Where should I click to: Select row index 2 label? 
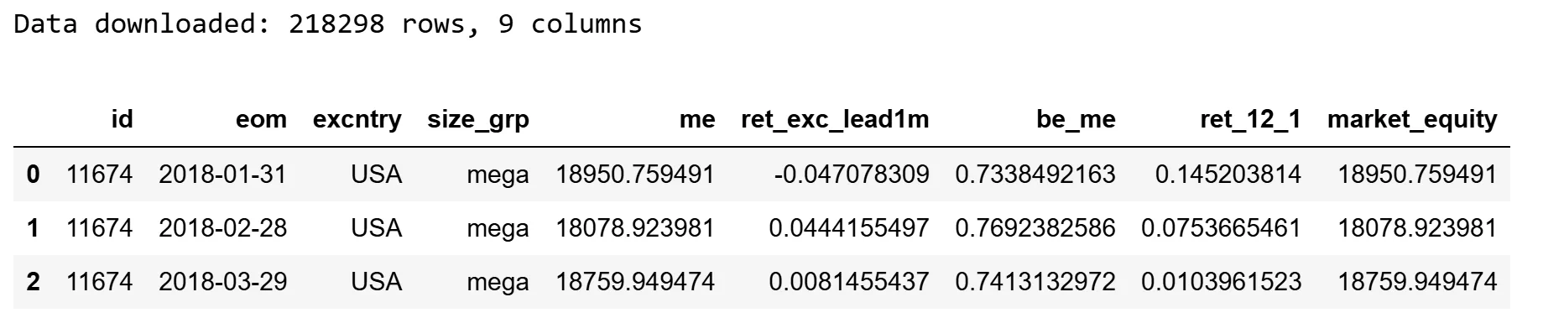point(33,281)
